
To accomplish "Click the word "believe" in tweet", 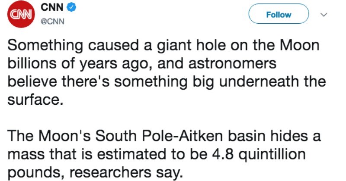I will click(33, 81).
